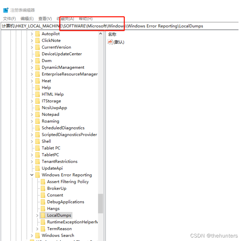Screen dimensions: 243x241
Task: Click the registry path address bar
Action: coord(120,26)
